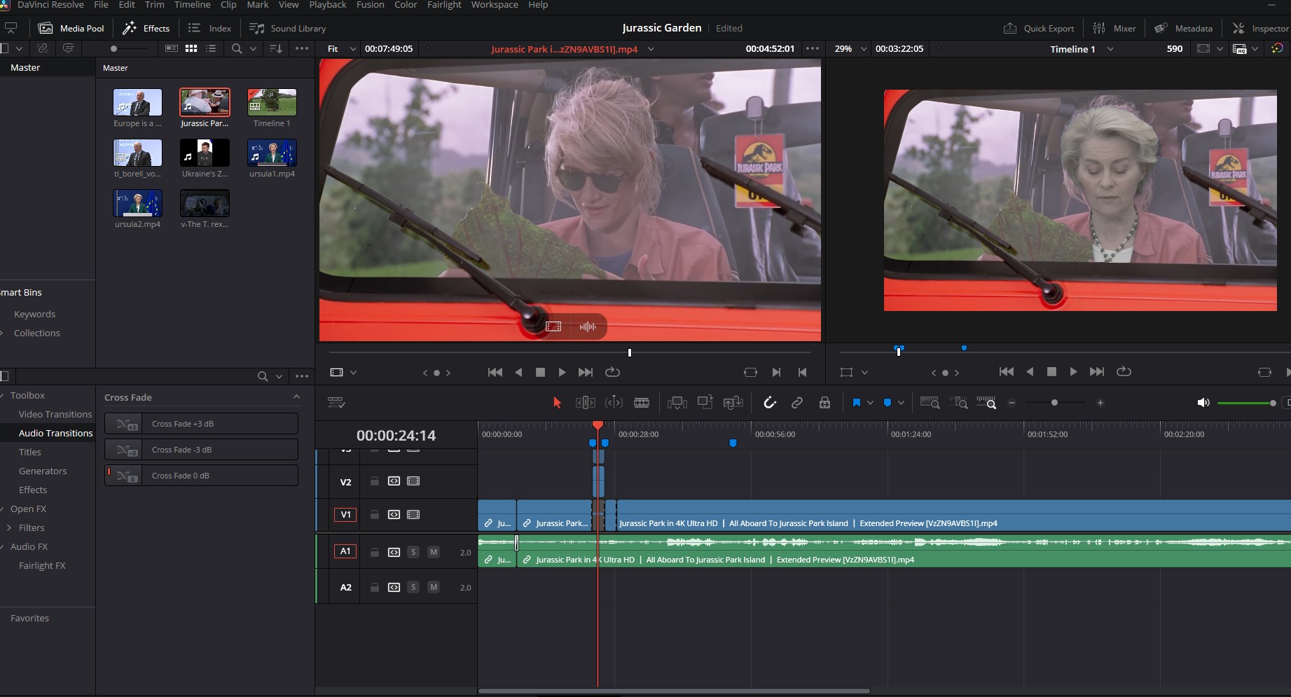This screenshot has width=1291, height=697.
Task: Lock track V2
Action: point(375,481)
